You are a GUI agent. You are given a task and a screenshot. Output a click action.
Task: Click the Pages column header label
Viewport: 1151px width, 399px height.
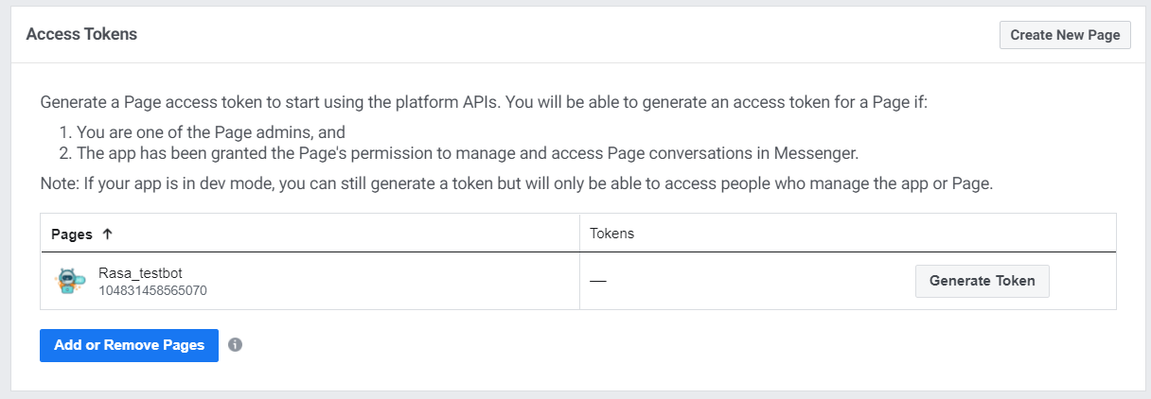point(71,234)
